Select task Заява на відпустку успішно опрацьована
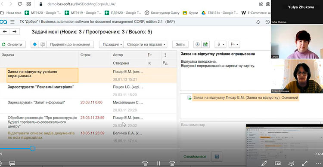Viewport: 323px width, 167px height. click(x=43, y=75)
